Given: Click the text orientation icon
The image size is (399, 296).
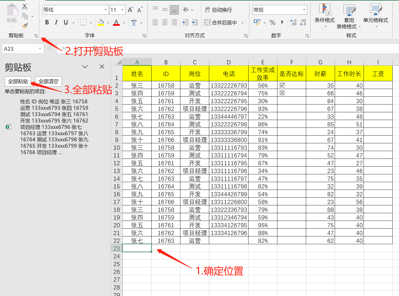Looking at the screenshot, I should coord(186,10).
